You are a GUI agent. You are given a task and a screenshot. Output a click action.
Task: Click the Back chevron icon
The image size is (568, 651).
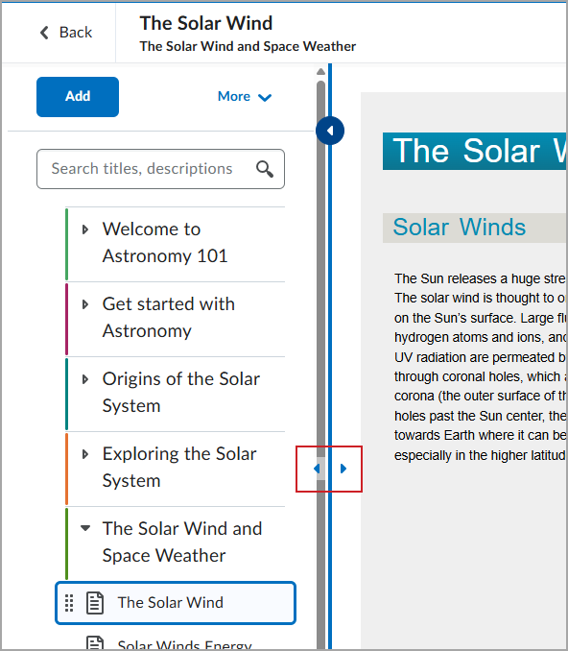[44, 33]
